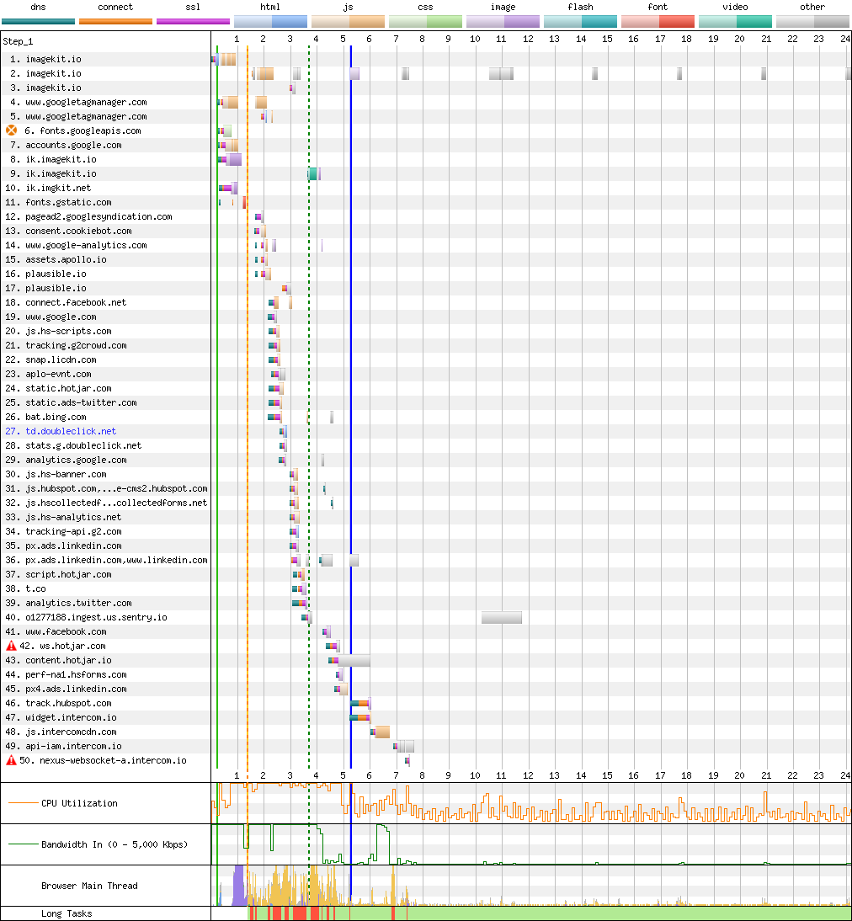
Task: Click warning triangle next to nexus-websocket-a.intercom.io
Action: pos(12,760)
